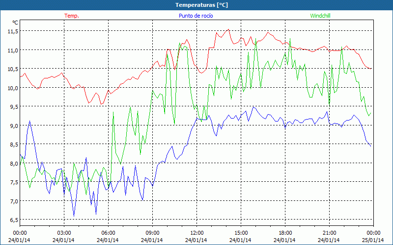Click the 7,5 y-axis value
Viewport: 393px width, 245px height.
point(14,182)
